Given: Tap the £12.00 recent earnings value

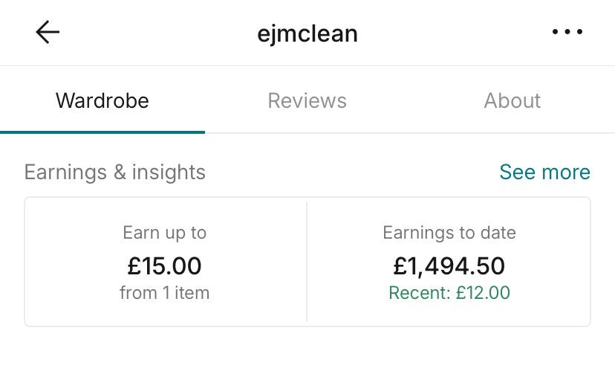Looking at the screenshot, I should pos(483,293).
